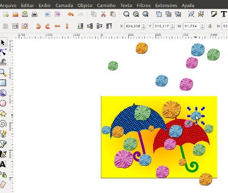The image size is (228, 193).
Task: Click the Y coordinate field 515,117
Action: (x=162, y=26)
